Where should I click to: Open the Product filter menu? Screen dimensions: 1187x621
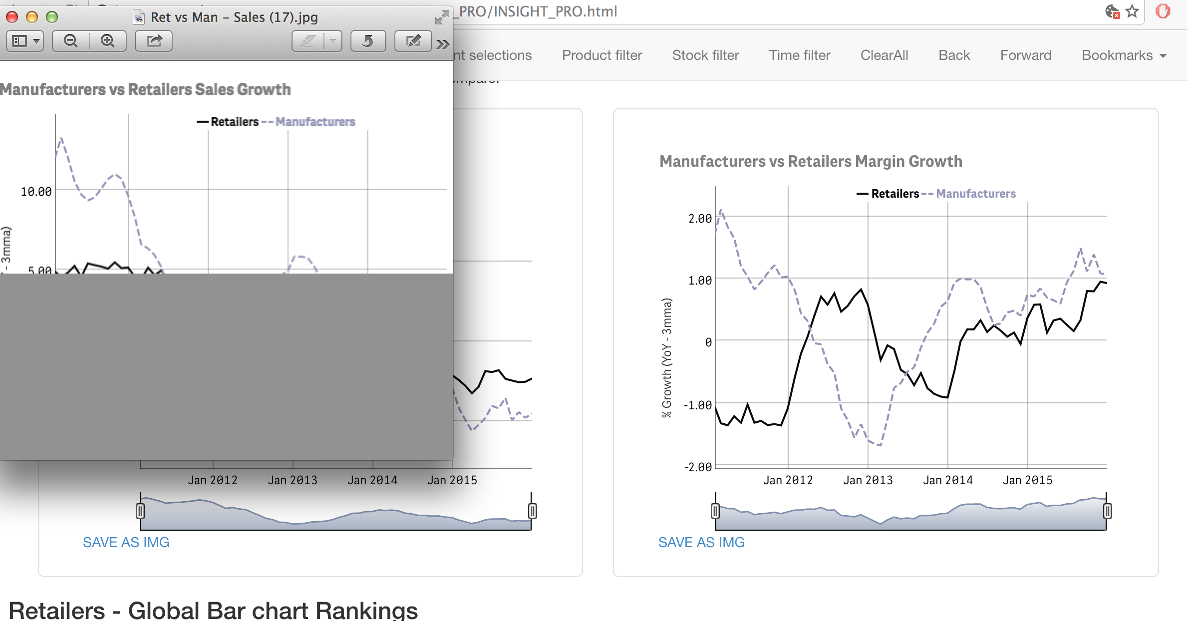click(x=602, y=55)
